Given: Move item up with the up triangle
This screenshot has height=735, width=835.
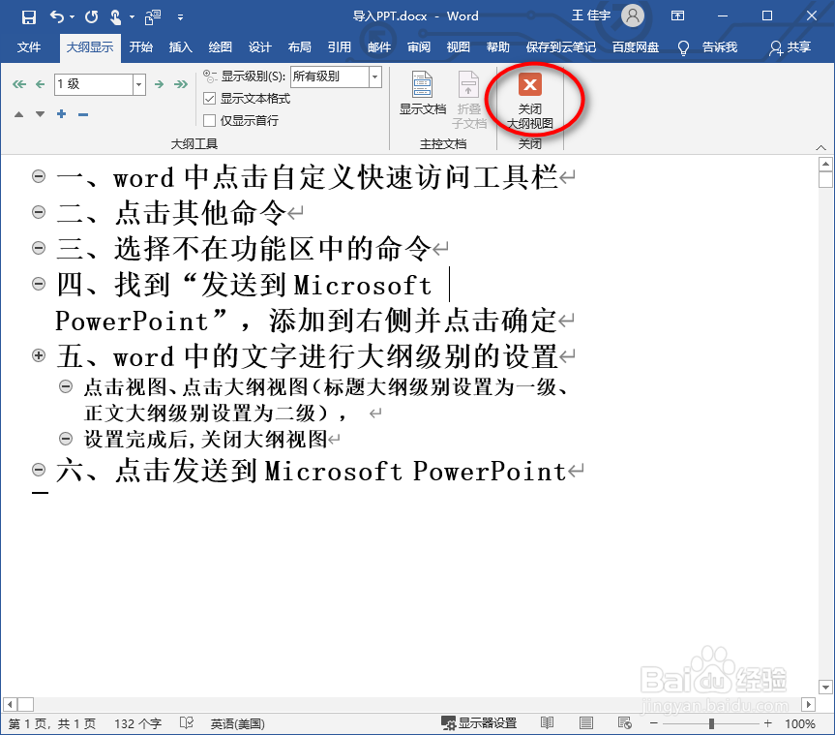Looking at the screenshot, I should click(18, 114).
